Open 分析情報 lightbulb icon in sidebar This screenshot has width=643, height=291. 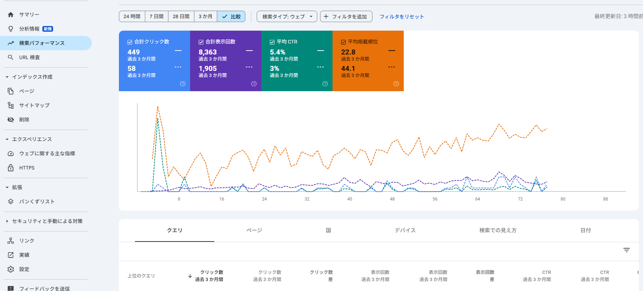pos(11,29)
